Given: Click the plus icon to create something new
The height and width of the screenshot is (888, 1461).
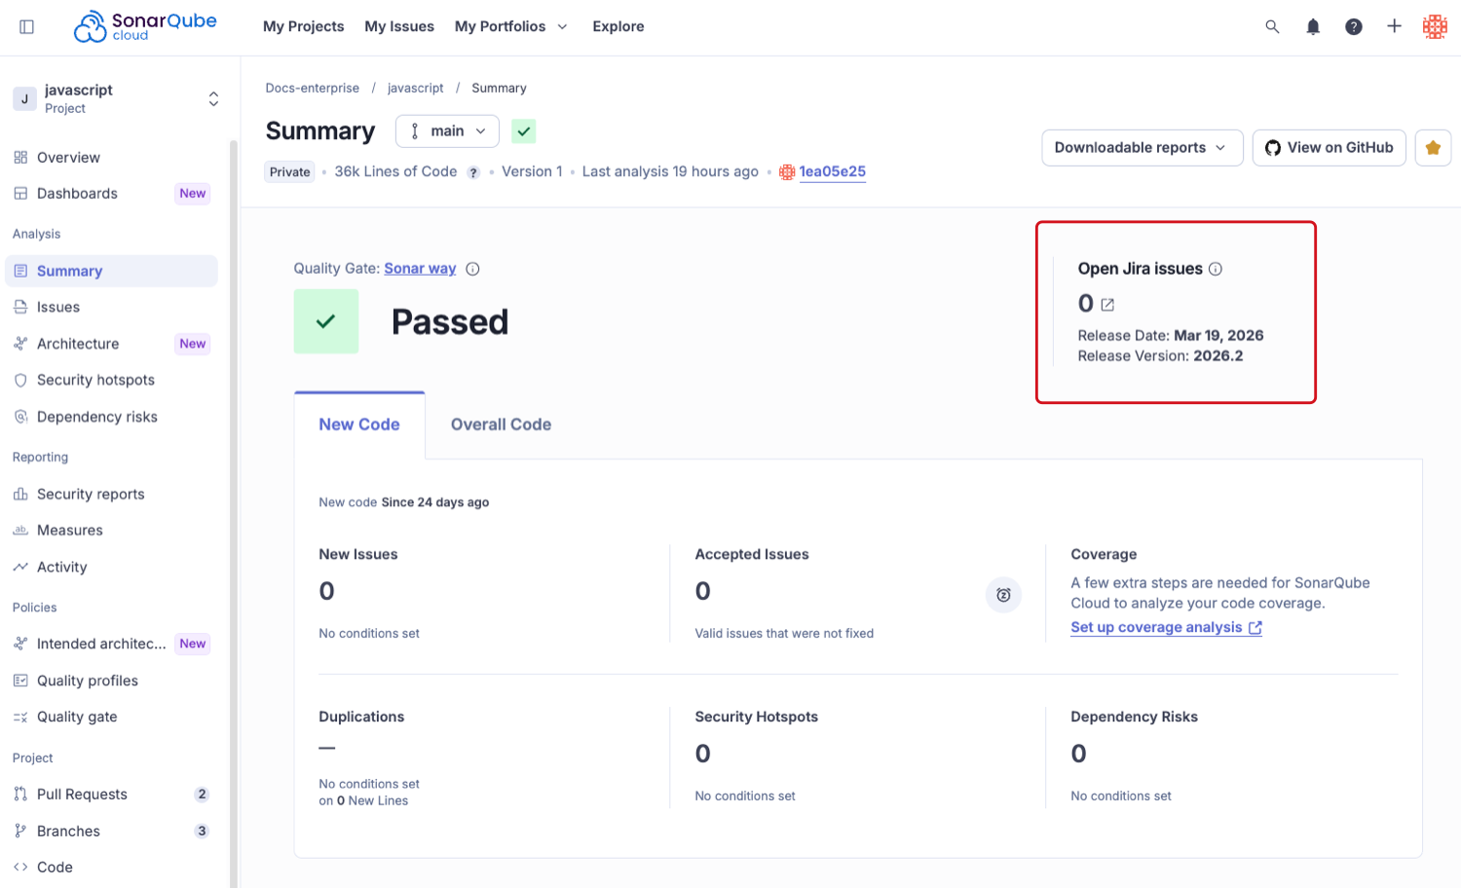Looking at the screenshot, I should pyautogui.click(x=1394, y=26).
